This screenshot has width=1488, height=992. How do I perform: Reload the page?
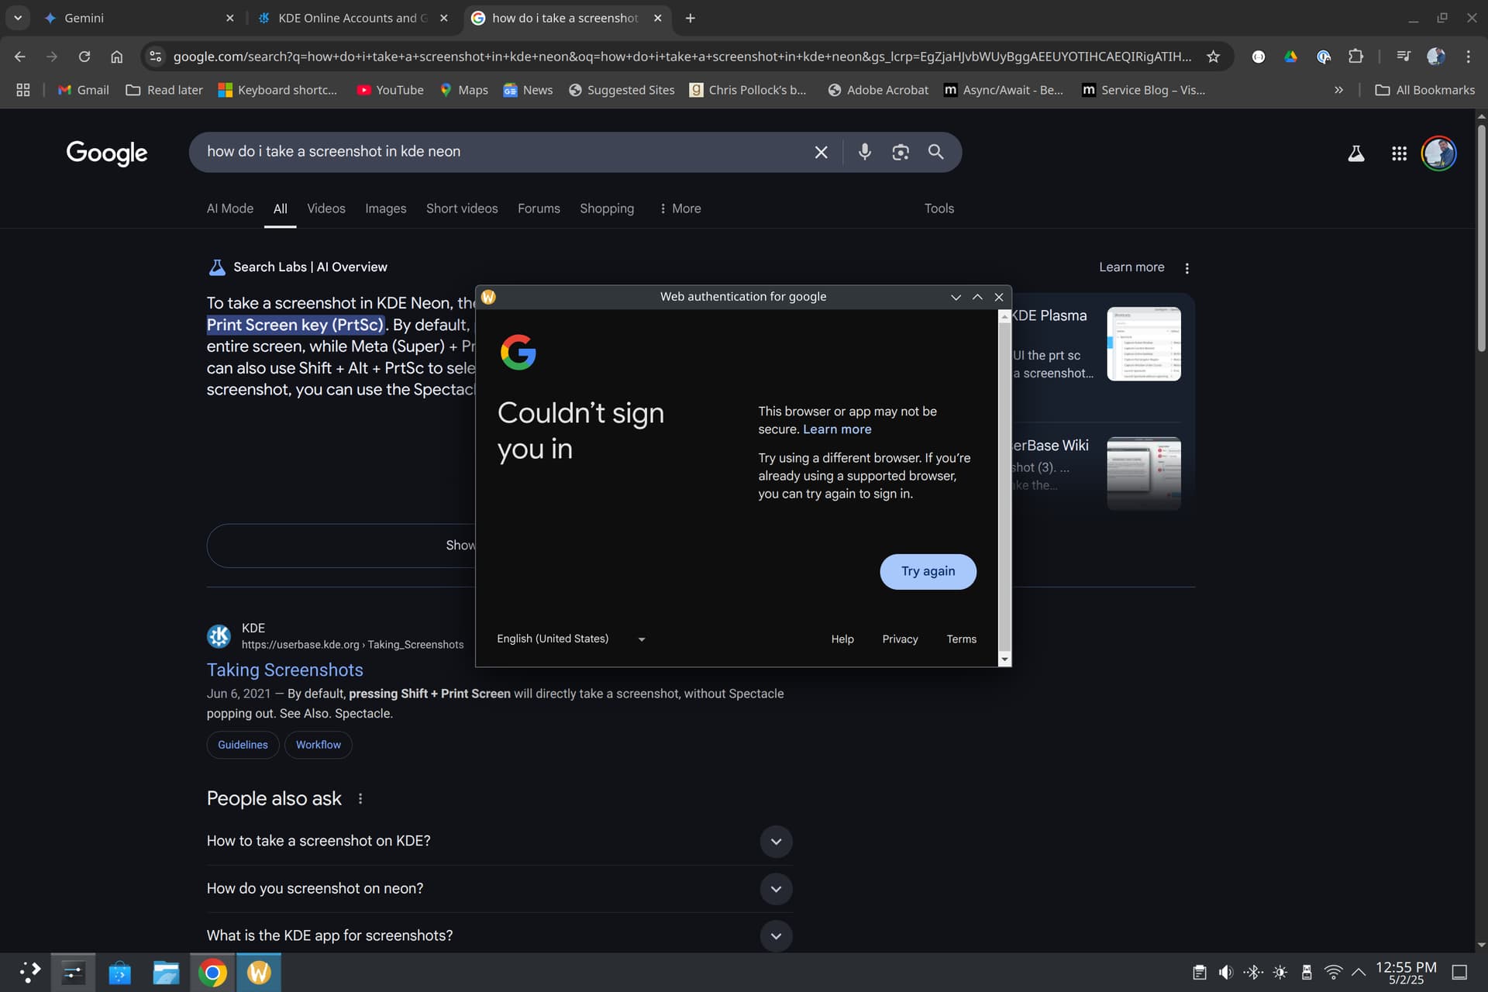(x=84, y=57)
